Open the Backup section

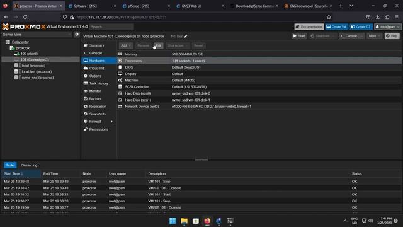pyautogui.click(x=99, y=99)
